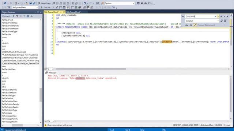Close the SQLQuery13.sql tab
This screenshot has width=234, height=131.
(64, 12)
